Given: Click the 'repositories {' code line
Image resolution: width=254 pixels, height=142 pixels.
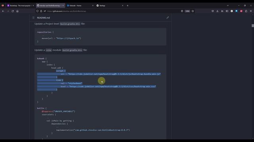Looking at the screenshot, I should point(45,32).
